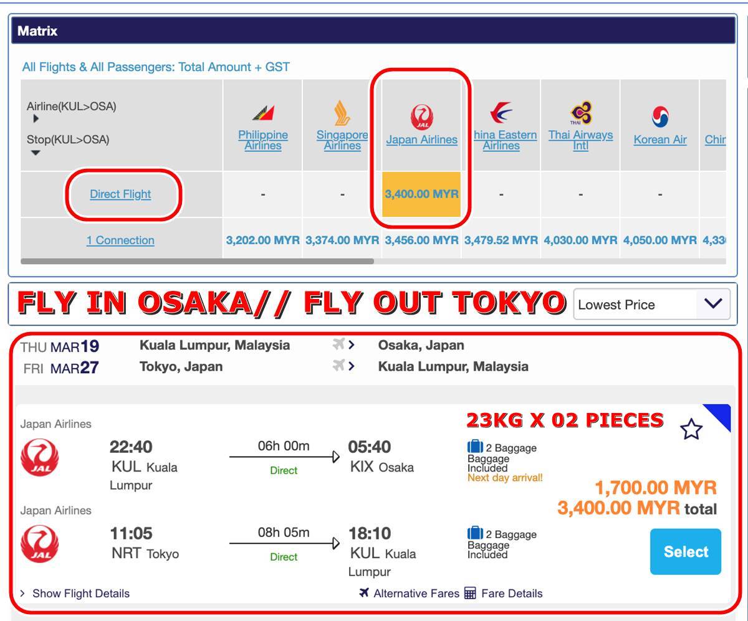Open the Direct Flight filter link
The image size is (748, 621).
[120, 194]
